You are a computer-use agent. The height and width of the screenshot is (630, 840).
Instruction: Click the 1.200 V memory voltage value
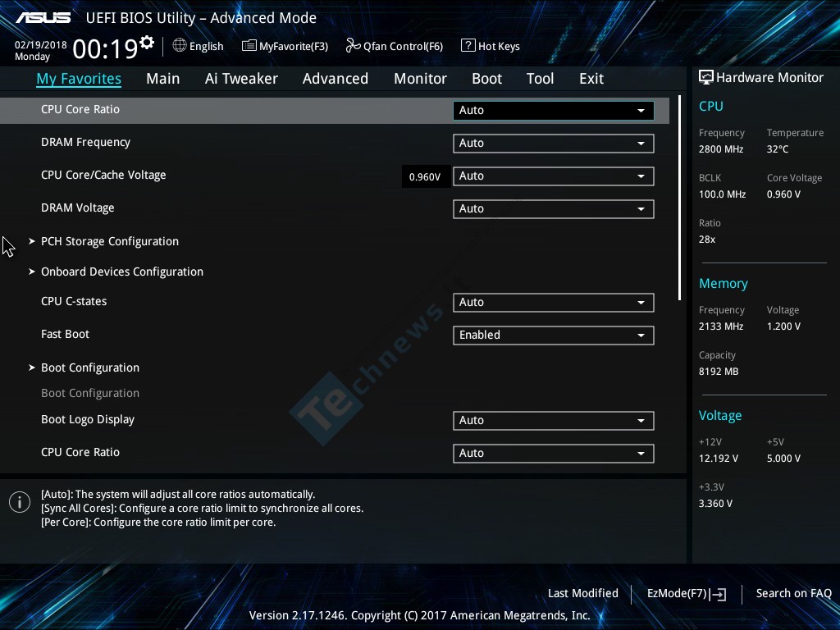783,326
